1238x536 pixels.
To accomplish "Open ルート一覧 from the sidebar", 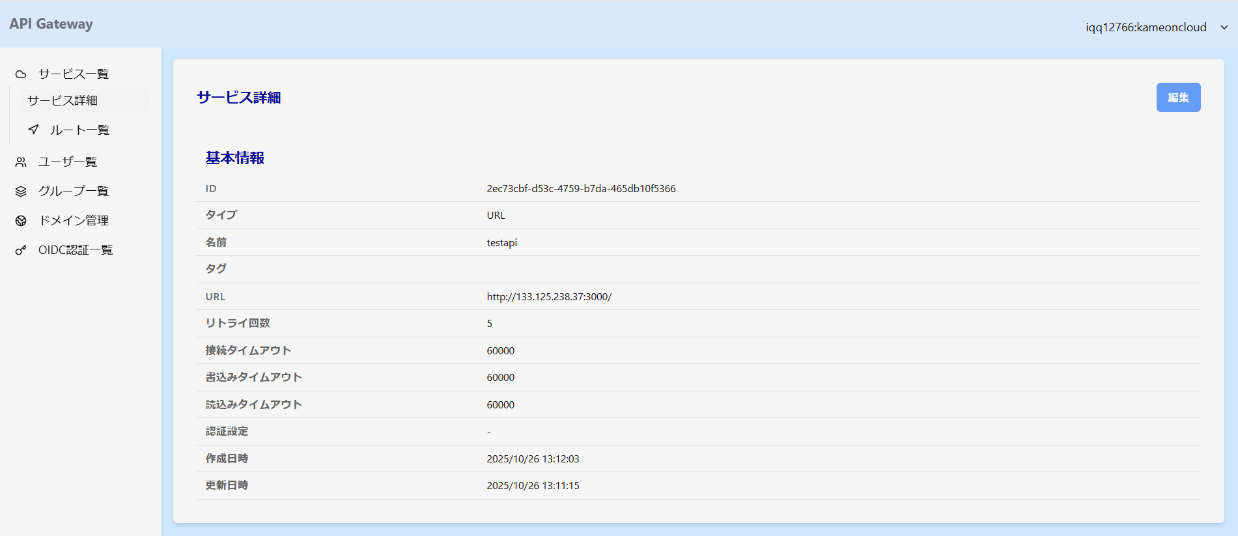I will 79,130.
